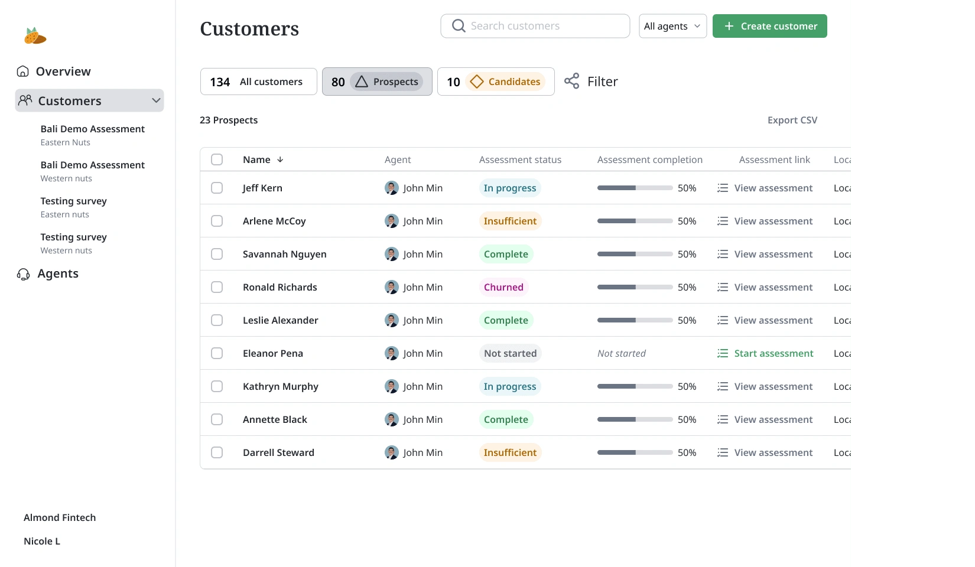Viewport: 975px width, 567px height.
Task: Click John Min avatar in Savannah Nguyen row
Action: point(391,254)
